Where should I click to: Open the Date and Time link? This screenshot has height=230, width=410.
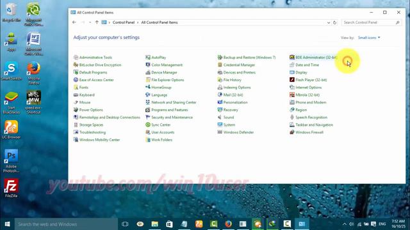pos(307,65)
